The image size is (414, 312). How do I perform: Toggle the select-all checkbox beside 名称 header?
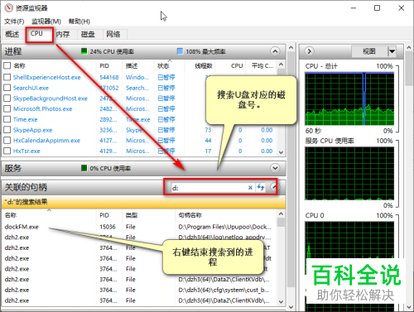click(x=7, y=65)
